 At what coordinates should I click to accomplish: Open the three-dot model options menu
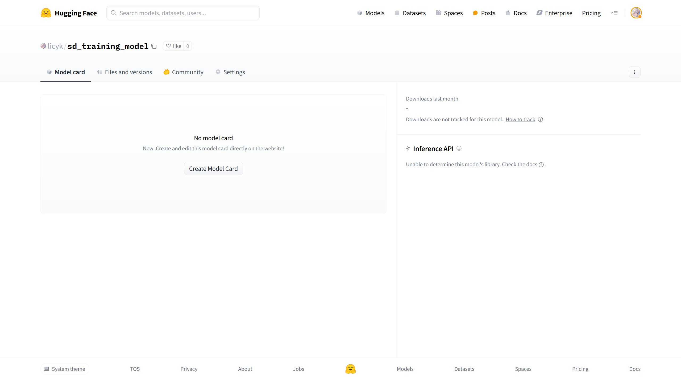(x=634, y=72)
